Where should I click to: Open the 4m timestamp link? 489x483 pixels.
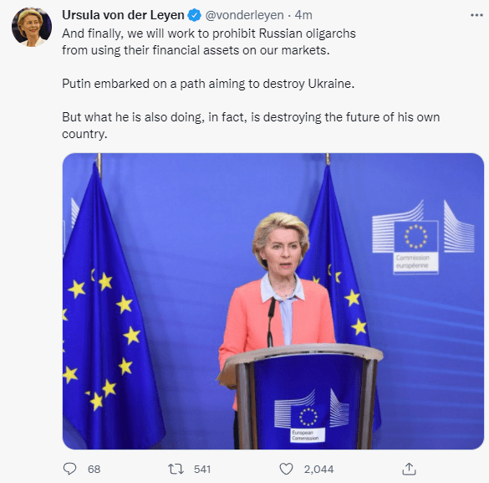point(303,15)
